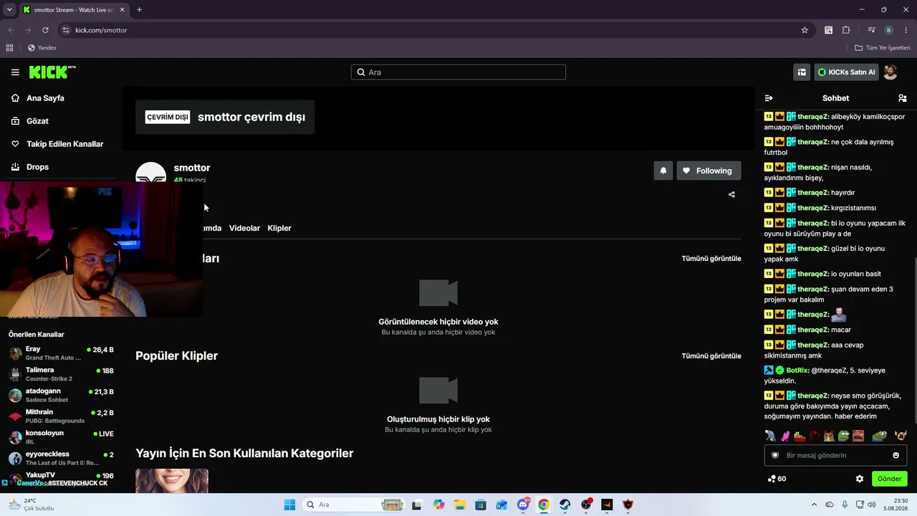Viewport: 917px width, 516px height.
Task: Open Mithrain's recommended channel
Action: 61,416
